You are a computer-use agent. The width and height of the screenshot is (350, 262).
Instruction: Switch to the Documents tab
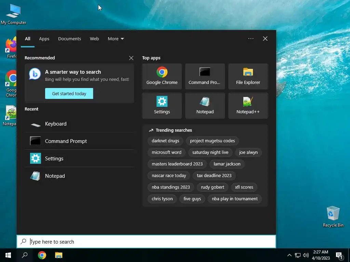69,39
